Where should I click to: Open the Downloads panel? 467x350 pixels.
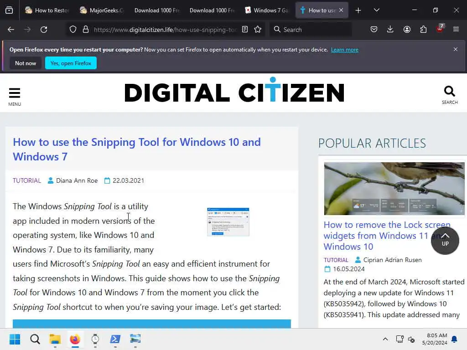[390, 30]
